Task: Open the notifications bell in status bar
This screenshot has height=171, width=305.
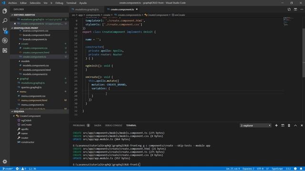Action: (x=301, y=169)
